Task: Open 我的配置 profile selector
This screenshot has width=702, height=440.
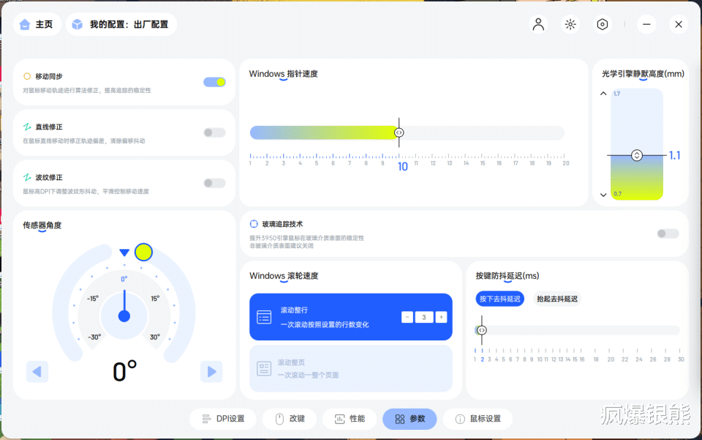Action: tap(121, 24)
